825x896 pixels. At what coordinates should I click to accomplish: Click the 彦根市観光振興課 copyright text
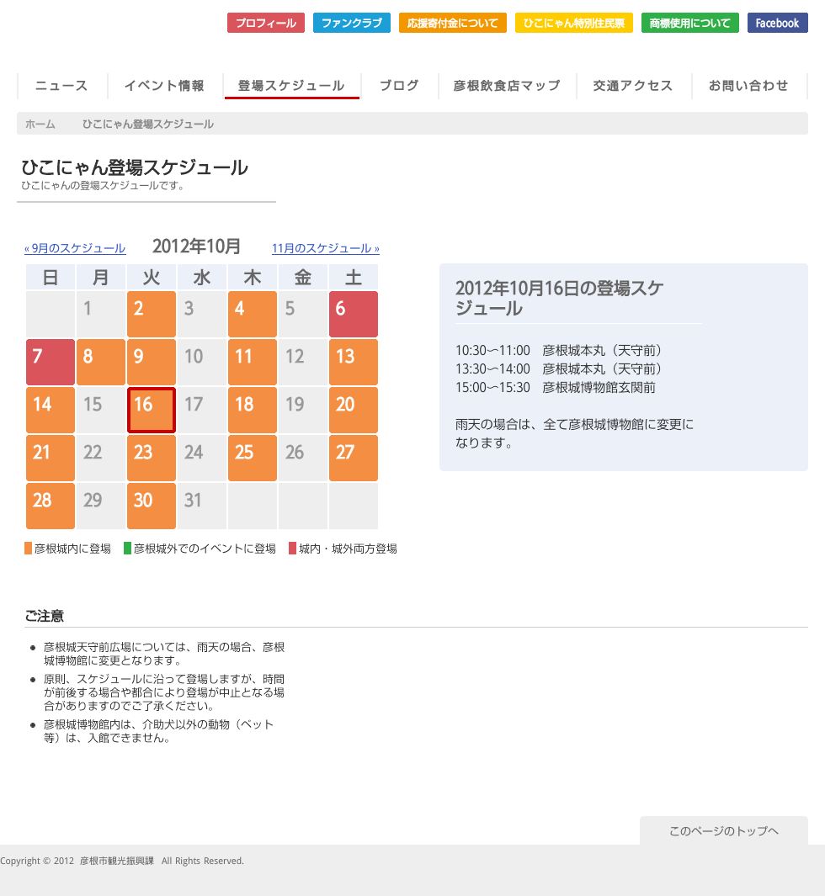pyautogui.click(x=117, y=861)
